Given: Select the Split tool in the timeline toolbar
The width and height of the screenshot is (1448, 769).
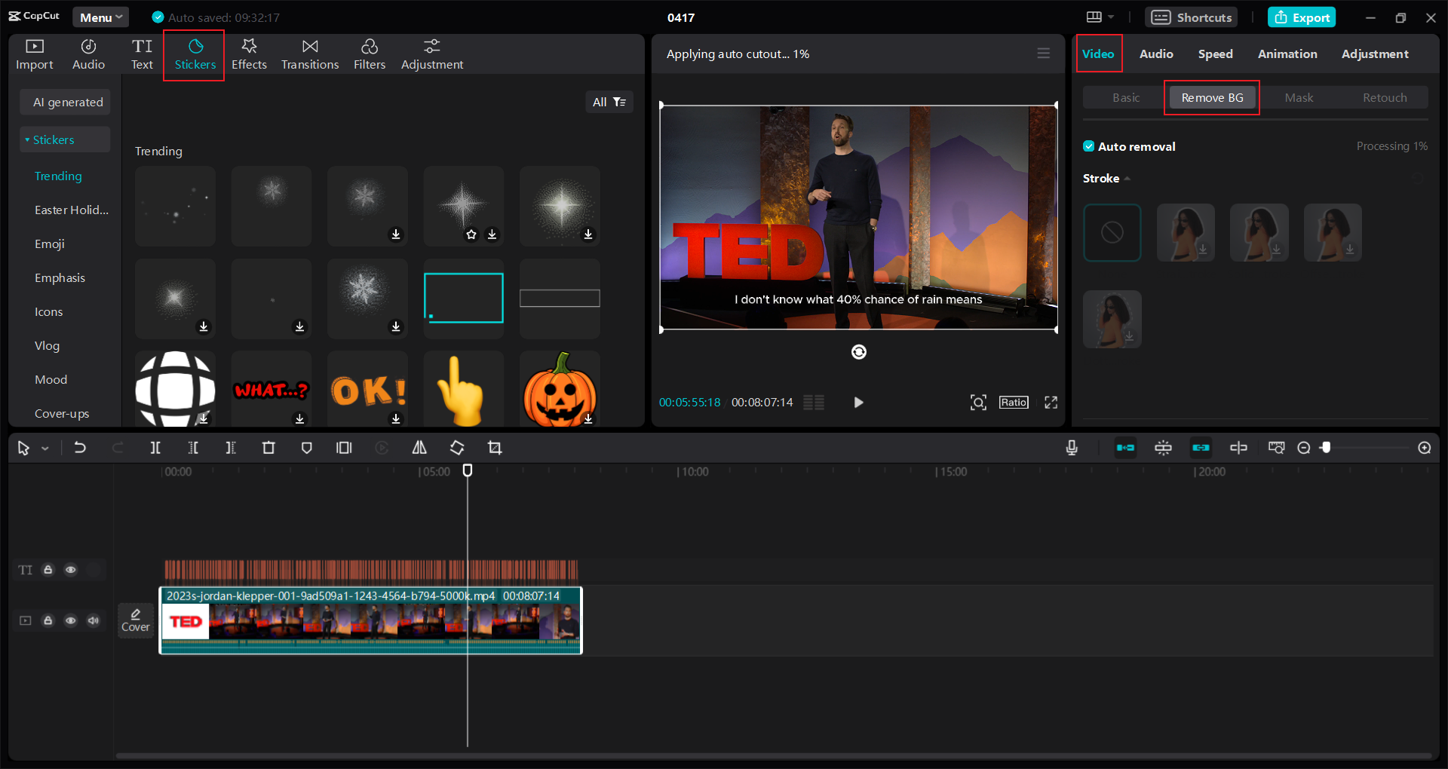Looking at the screenshot, I should (x=155, y=447).
